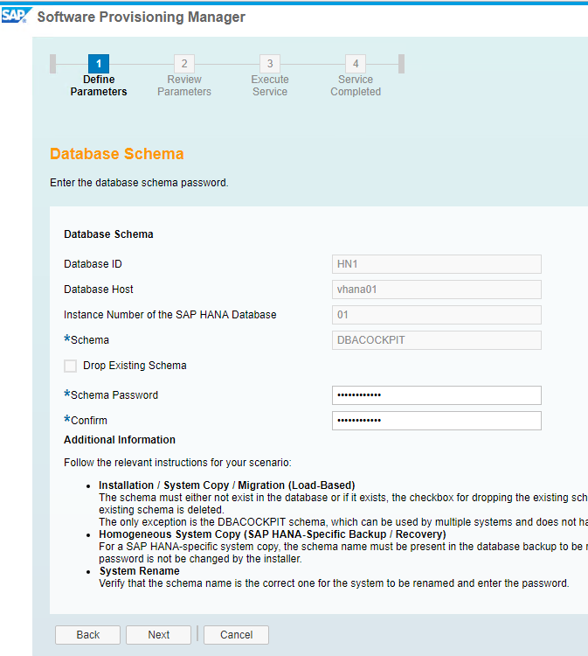Abort the wizard with Cancel
Screen dimensions: 588x656
point(236,635)
